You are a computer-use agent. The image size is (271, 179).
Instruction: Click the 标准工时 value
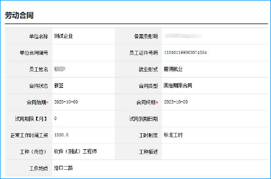[x=173, y=135]
